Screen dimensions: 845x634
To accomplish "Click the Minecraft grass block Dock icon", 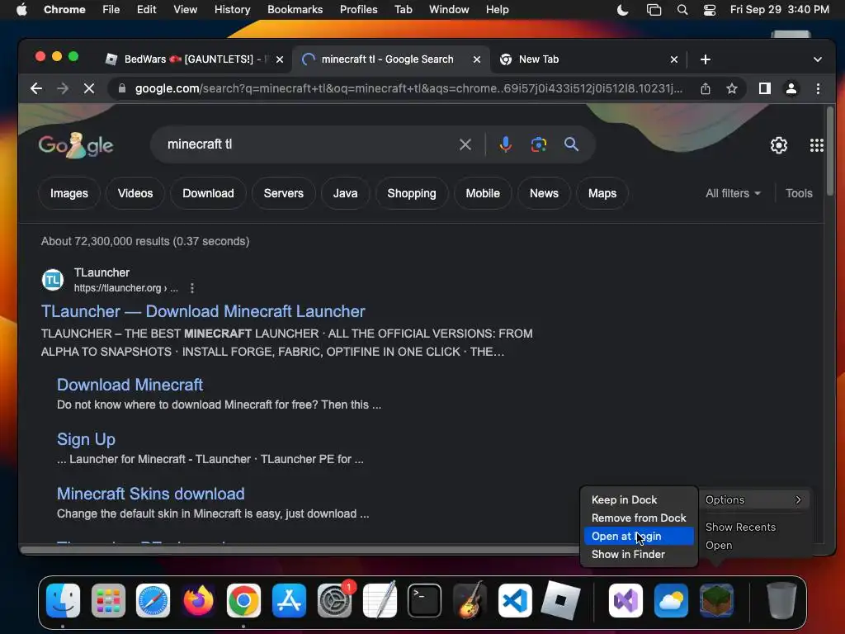I will point(716,601).
